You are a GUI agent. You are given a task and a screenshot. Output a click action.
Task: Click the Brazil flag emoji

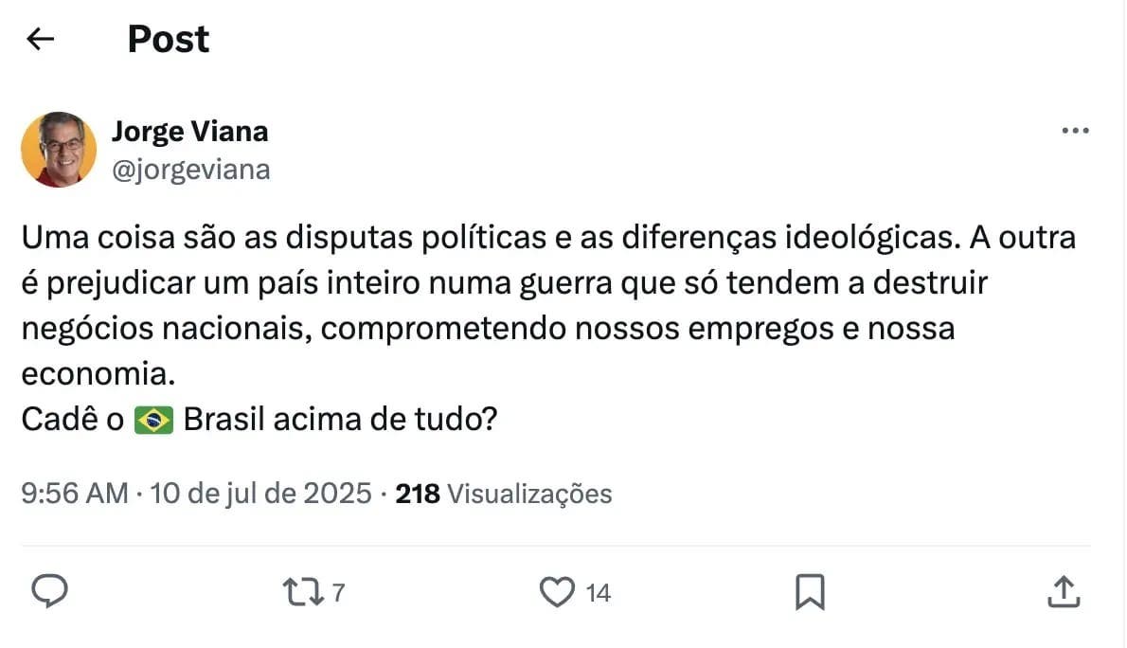[x=153, y=420]
